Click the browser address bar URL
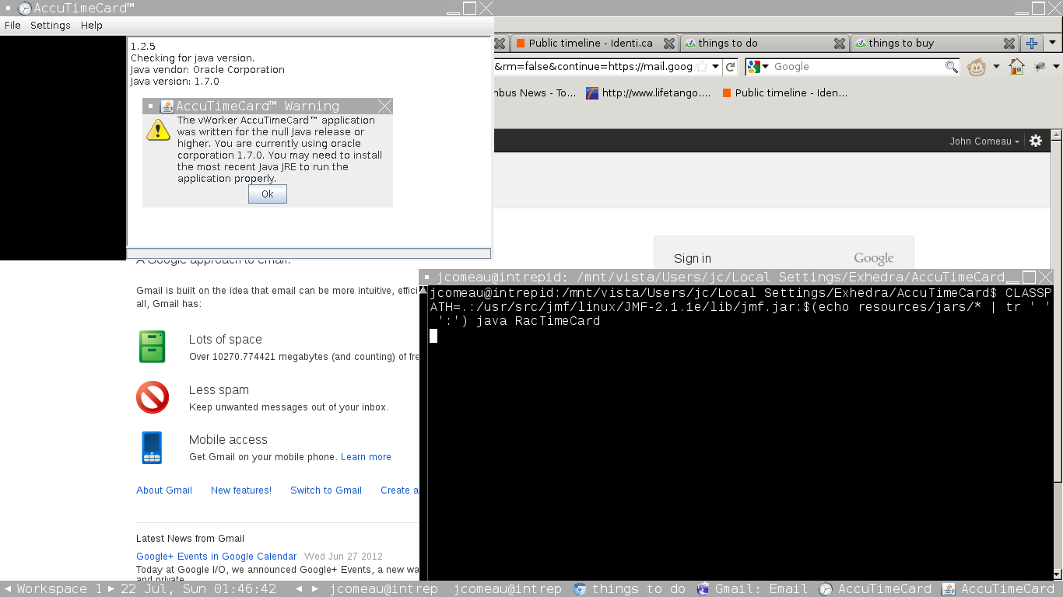Viewport: 1063px width, 597px height. 594,67
